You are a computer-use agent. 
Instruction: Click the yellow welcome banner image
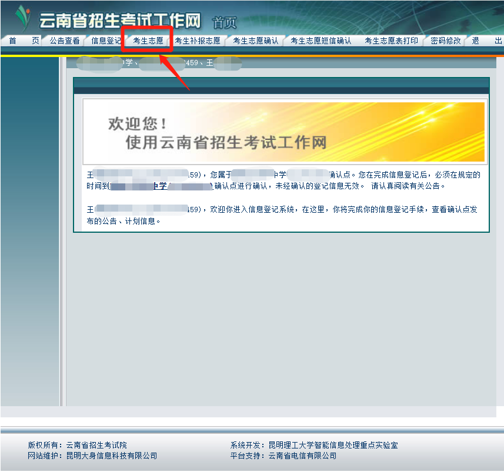283,132
